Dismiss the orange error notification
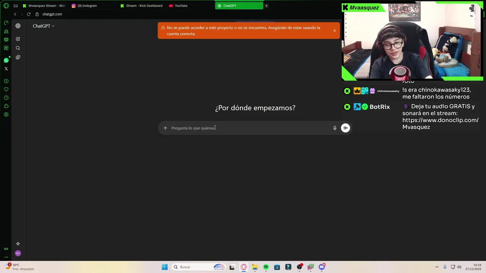The image size is (486, 273). point(335,31)
